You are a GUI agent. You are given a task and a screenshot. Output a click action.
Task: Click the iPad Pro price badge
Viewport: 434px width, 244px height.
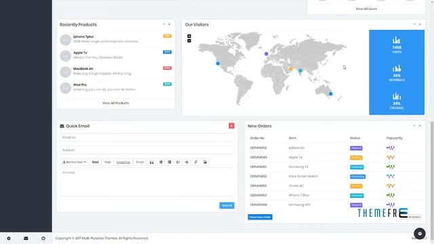(167, 84)
